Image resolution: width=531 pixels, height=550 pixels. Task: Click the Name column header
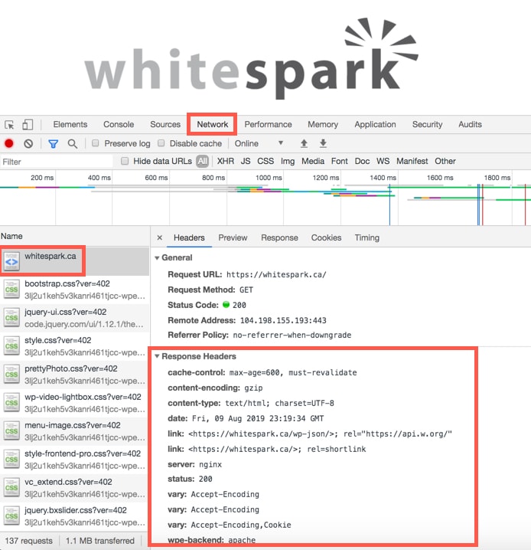pos(11,237)
